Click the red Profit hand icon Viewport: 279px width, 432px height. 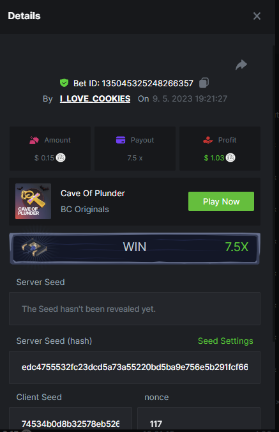point(208,140)
